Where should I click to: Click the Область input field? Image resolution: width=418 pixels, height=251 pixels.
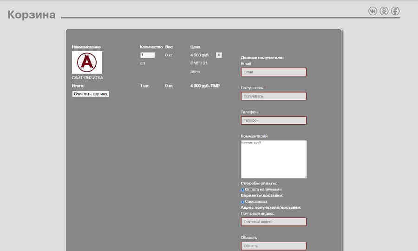274,246
